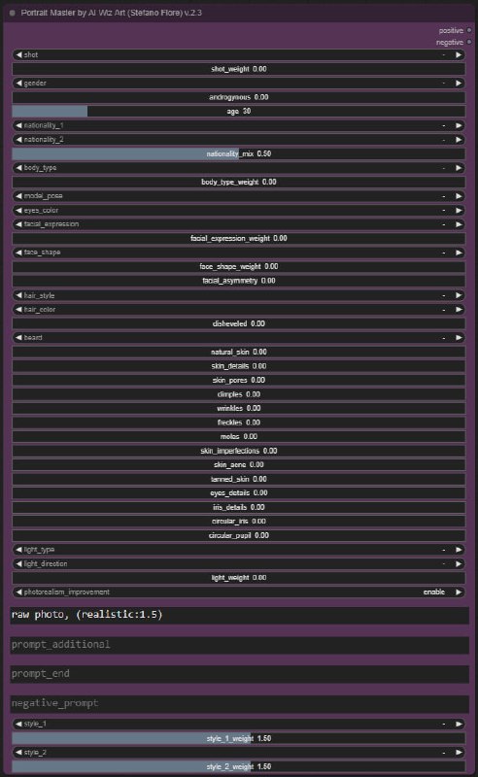Open the hair_color dropdown list
478x777 pixels.
[x=238, y=309]
